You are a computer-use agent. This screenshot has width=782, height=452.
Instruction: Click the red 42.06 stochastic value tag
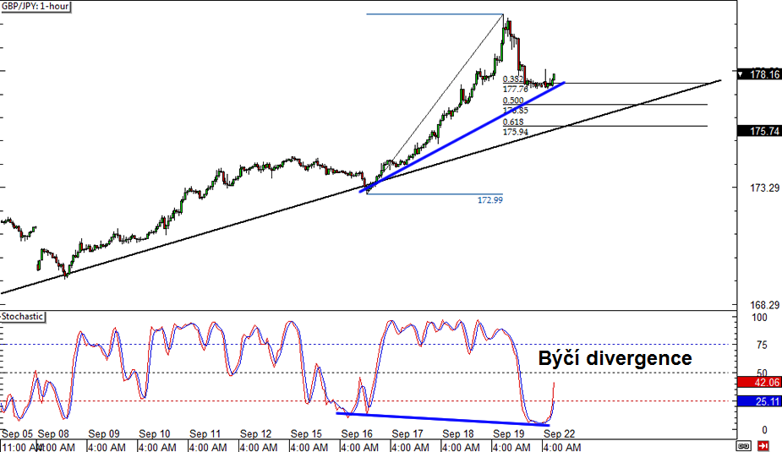coord(759,382)
